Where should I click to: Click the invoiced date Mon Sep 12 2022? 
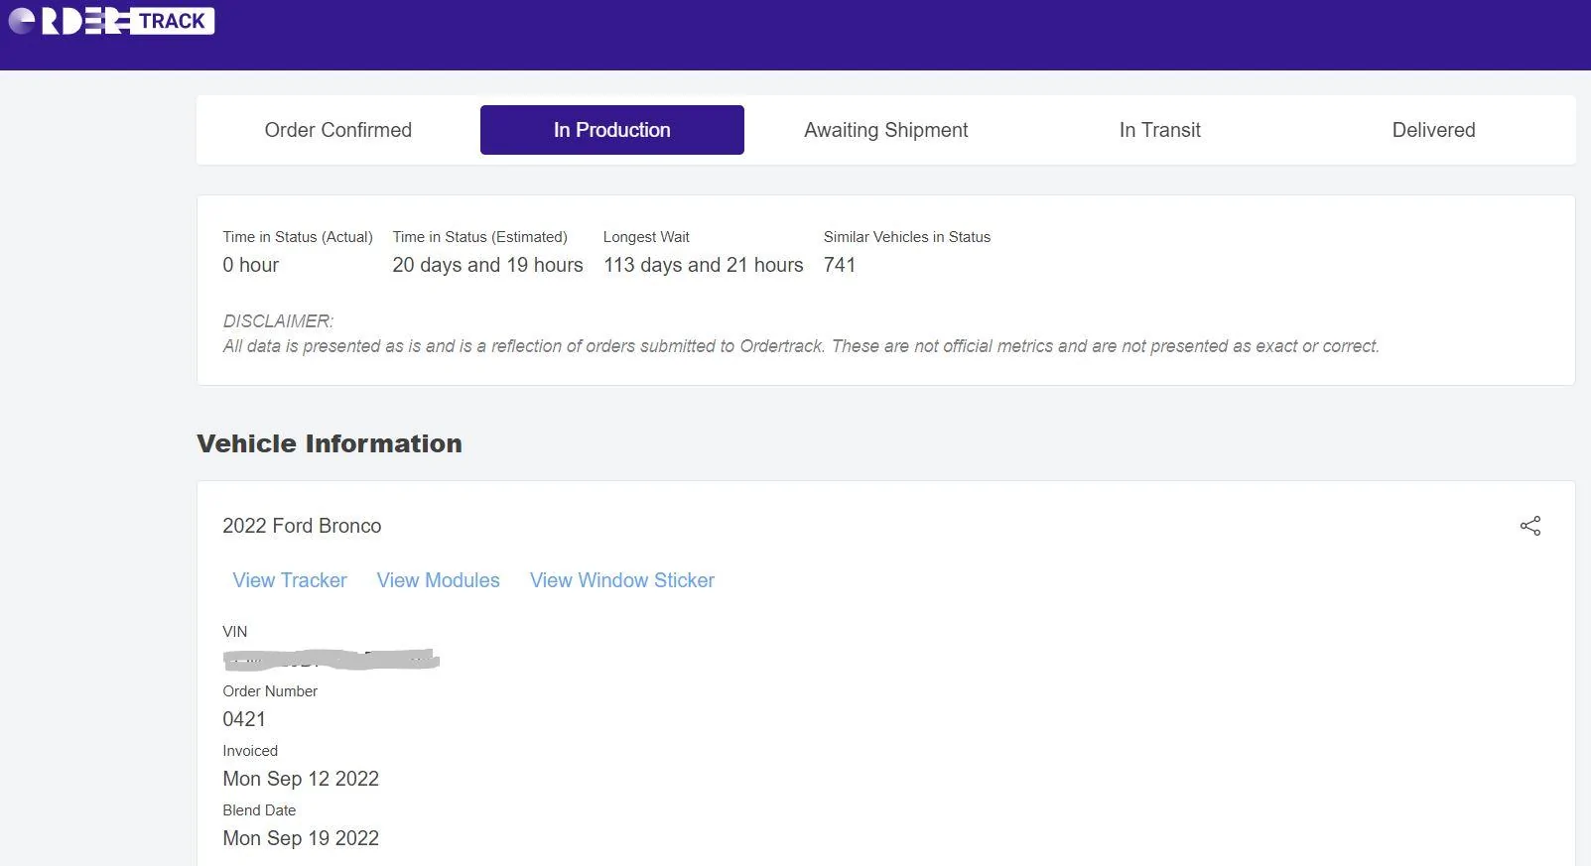[301, 779]
